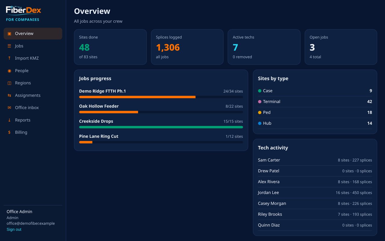Click Casey Morgan in Tech activity
The image size is (385, 241).
pos(272,204)
